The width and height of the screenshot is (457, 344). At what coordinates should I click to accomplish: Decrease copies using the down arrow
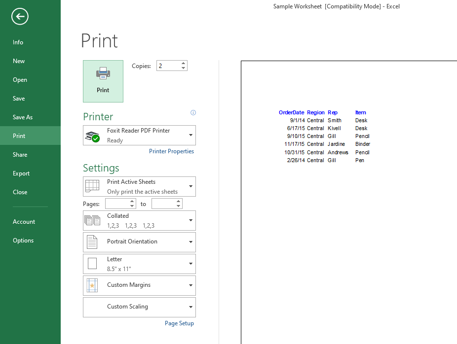click(184, 68)
